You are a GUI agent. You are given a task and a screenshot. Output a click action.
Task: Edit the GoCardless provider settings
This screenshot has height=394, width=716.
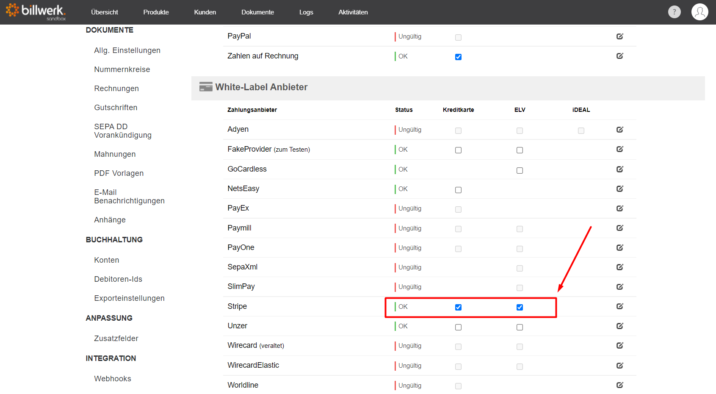[x=620, y=169]
